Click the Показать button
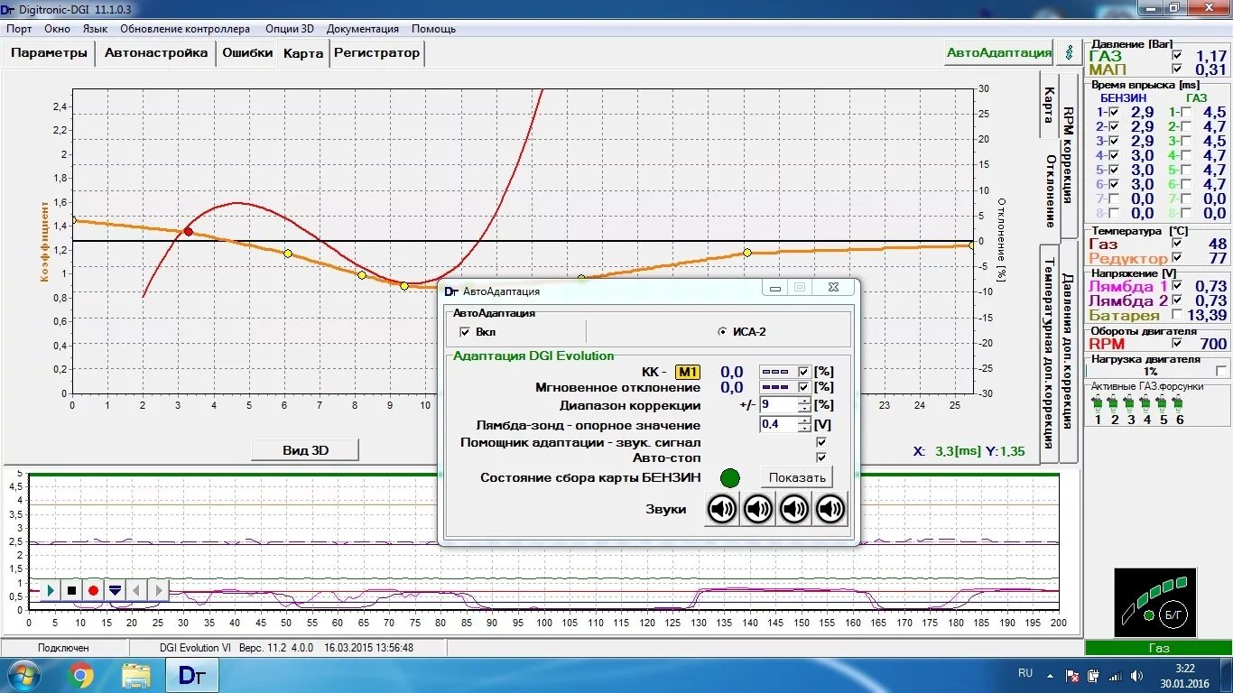Viewport: 1233px width, 693px height. 797,477
